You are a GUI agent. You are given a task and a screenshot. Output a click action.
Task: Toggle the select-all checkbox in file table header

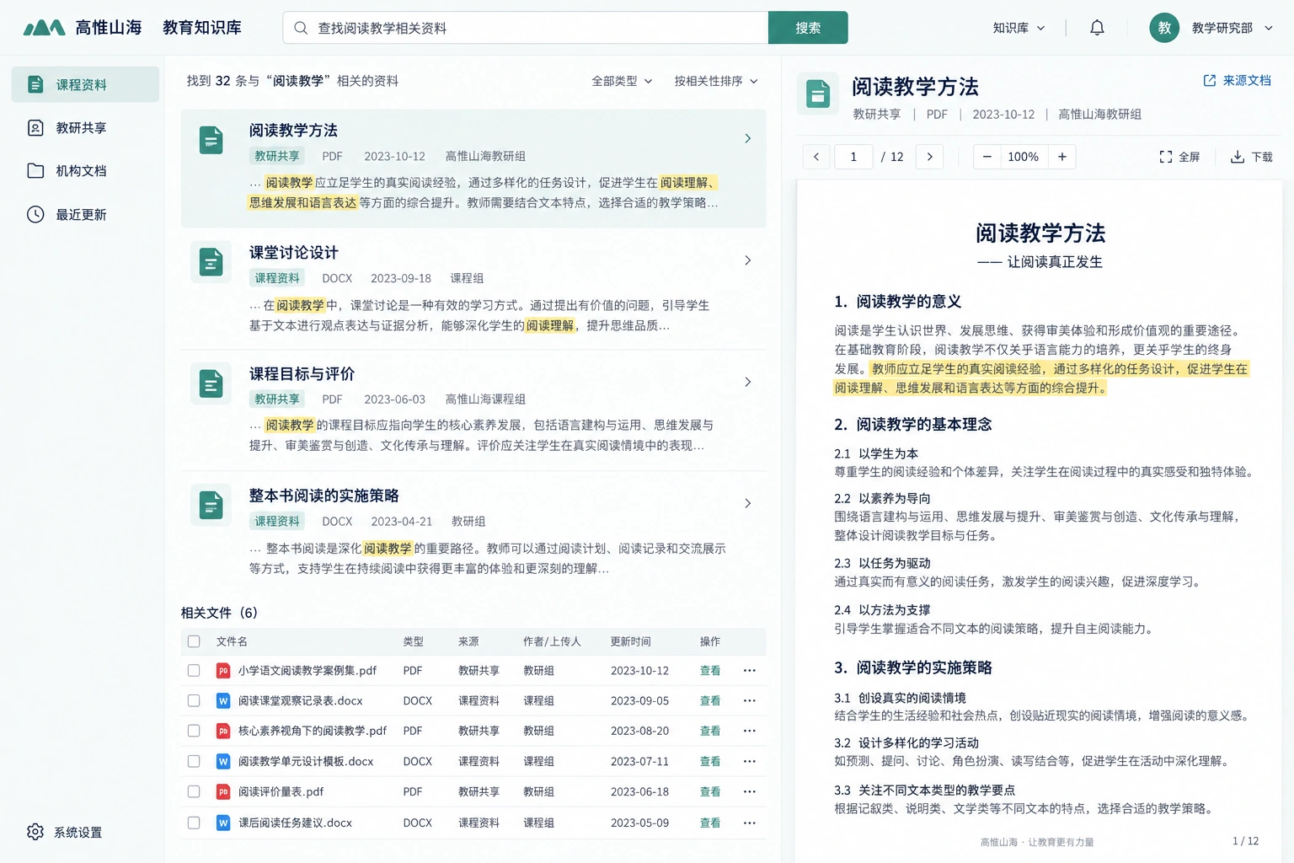[x=194, y=641]
